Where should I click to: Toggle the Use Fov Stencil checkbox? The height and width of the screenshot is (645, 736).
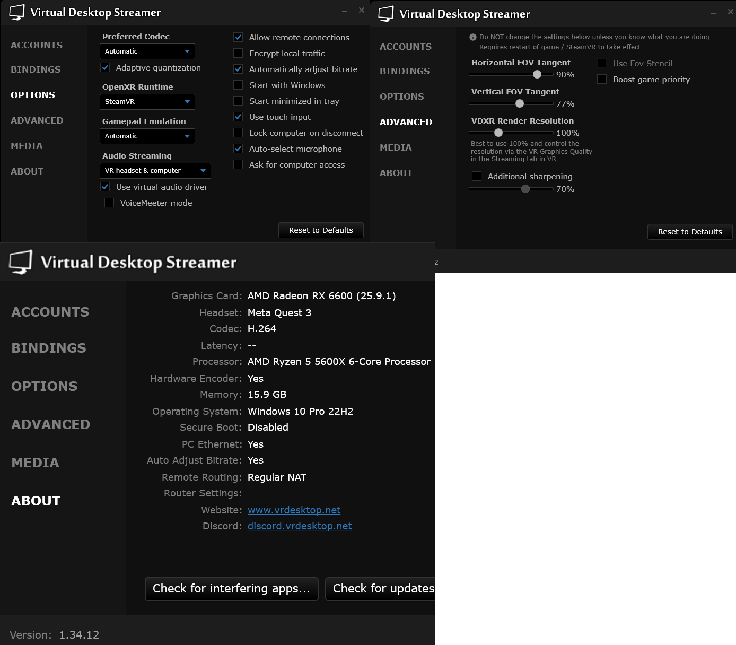[602, 64]
